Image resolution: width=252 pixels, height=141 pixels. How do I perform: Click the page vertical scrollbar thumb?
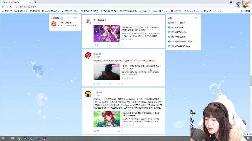click(251, 81)
